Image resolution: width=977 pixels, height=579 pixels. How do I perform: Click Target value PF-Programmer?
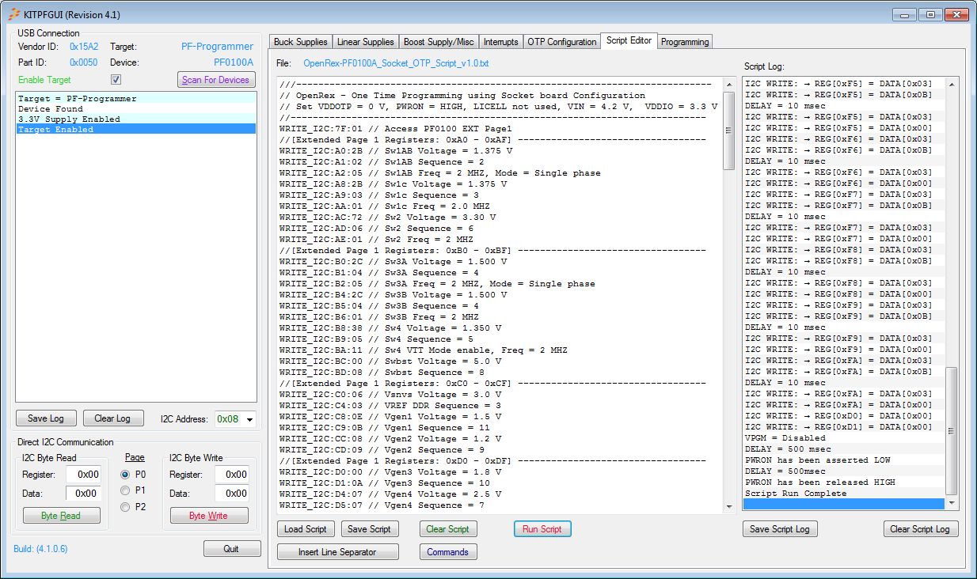[218, 47]
